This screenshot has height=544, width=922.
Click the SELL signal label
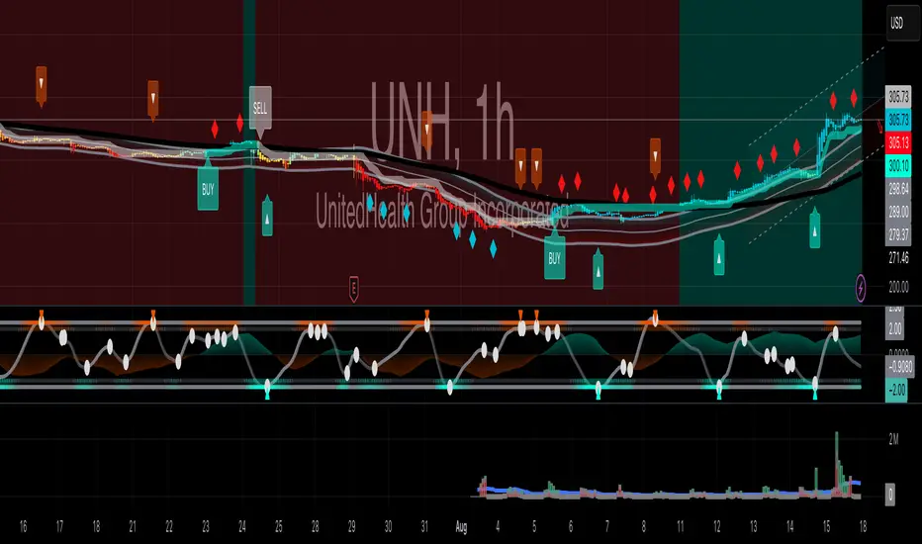pos(260,110)
